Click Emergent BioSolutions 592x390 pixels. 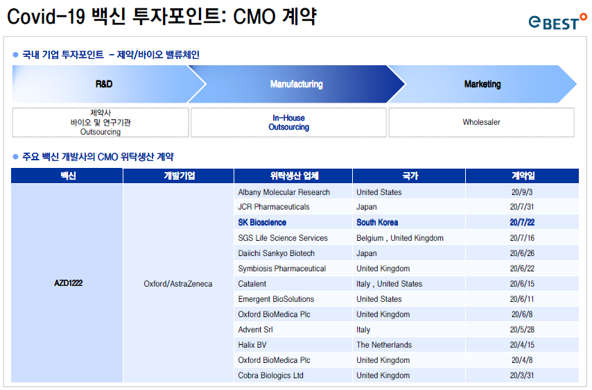click(276, 299)
